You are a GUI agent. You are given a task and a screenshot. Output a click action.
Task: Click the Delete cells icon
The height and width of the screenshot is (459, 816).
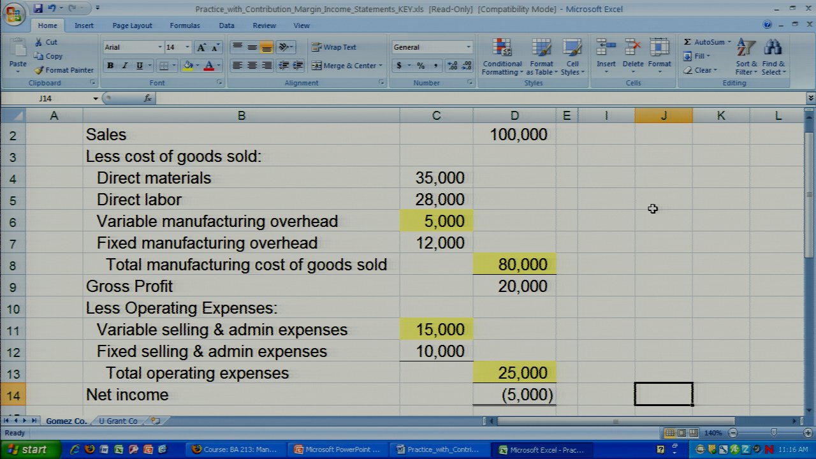[633, 57]
